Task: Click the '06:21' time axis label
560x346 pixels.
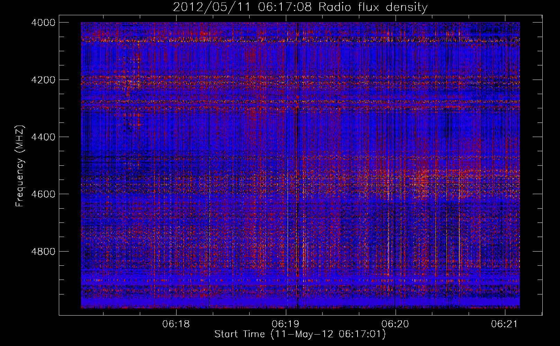Action: coord(505,324)
